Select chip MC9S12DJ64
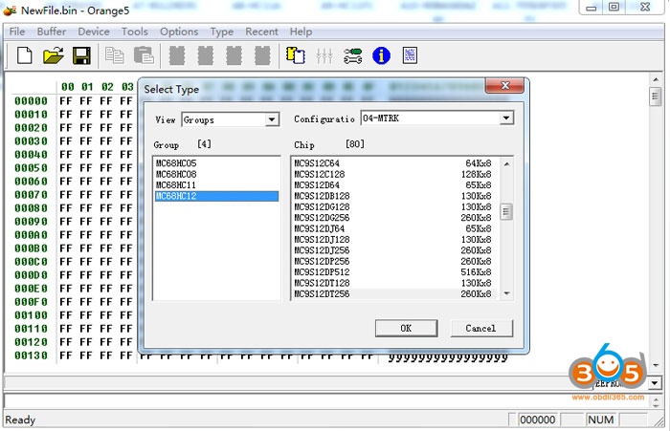 coord(393,228)
